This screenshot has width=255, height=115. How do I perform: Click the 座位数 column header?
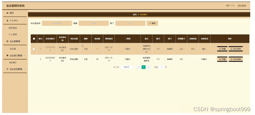[x=97, y=39]
